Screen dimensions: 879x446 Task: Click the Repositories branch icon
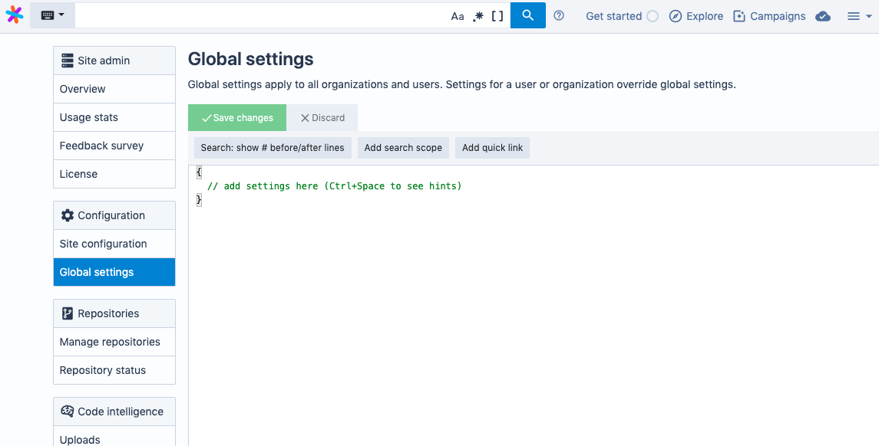(x=68, y=313)
